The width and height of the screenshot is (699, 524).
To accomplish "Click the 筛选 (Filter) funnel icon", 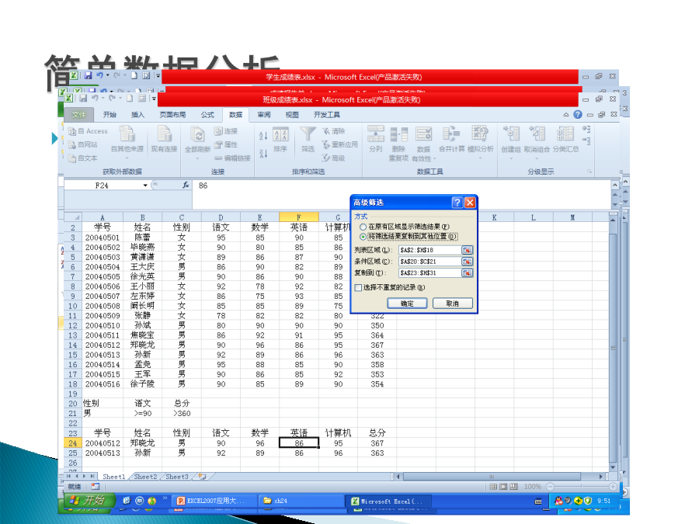I will coord(308,136).
